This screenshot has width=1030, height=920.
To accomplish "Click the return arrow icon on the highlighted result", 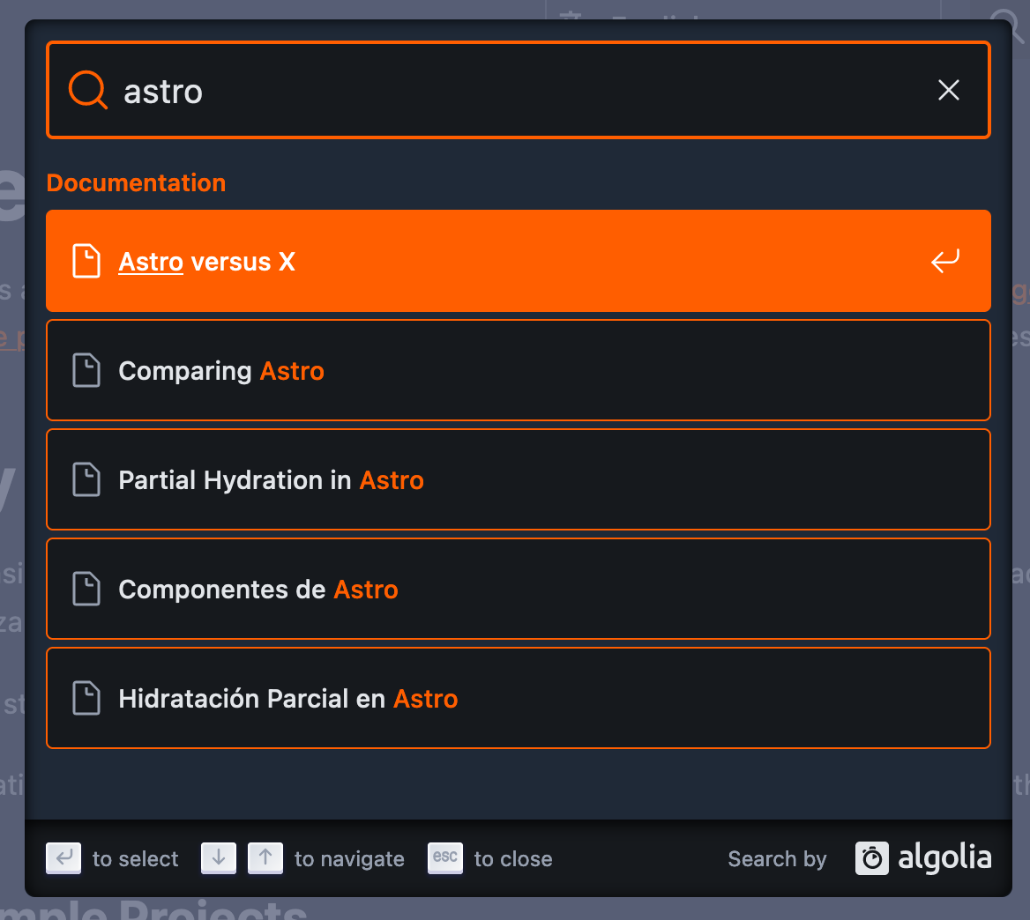I will click(x=944, y=261).
